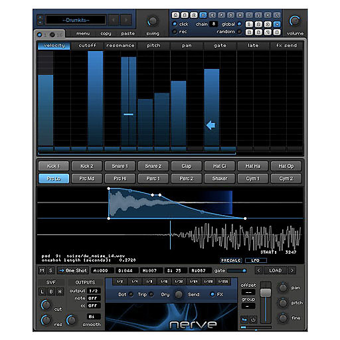Click the pitch knob

[x=283, y=303]
